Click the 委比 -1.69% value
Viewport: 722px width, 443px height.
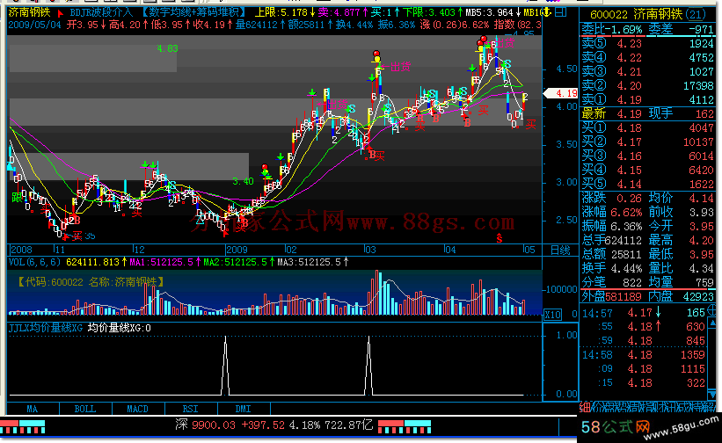pos(623,30)
